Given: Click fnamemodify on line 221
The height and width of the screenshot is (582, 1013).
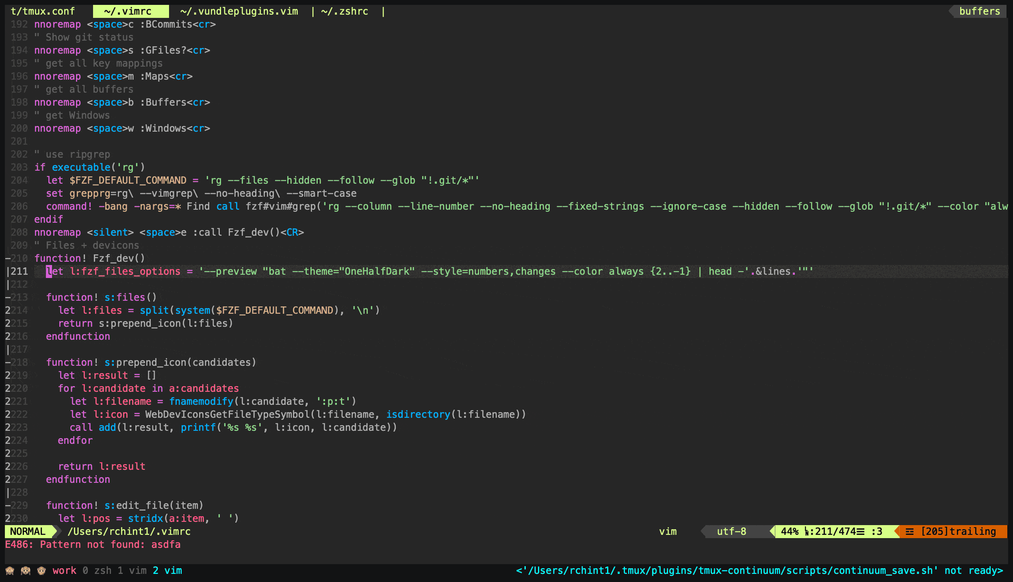Looking at the screenshot, I should (201, 402).
